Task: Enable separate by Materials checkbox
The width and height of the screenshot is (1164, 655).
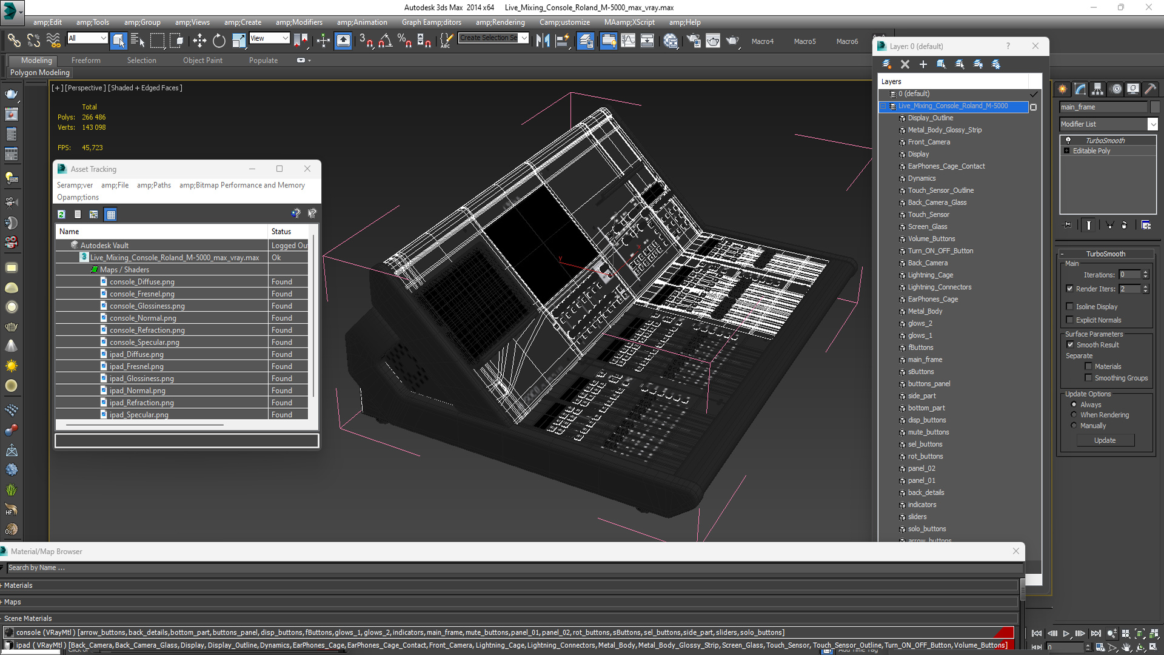Action: [x=1088, y=366]
